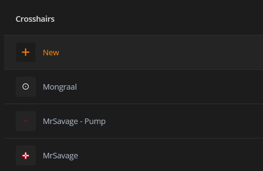Open the plain MrSavage crosshair preset
This screenshot has width=263, height=171.
(60, 156)
